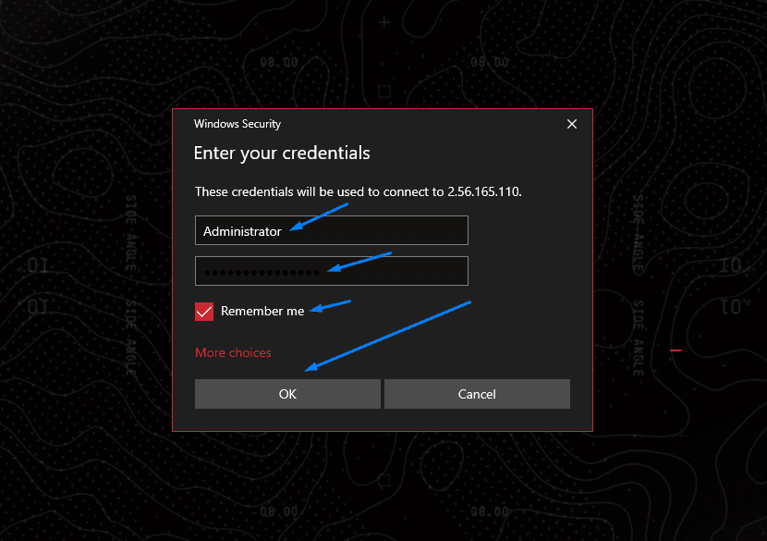Close the Windows Security dialog
The height and width of the screenshot is (541, 767).
click(572, 124)
